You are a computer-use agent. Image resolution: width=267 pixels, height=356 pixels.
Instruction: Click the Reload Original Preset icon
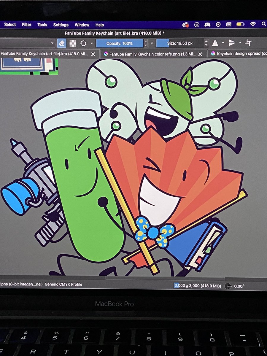point(83,43)
